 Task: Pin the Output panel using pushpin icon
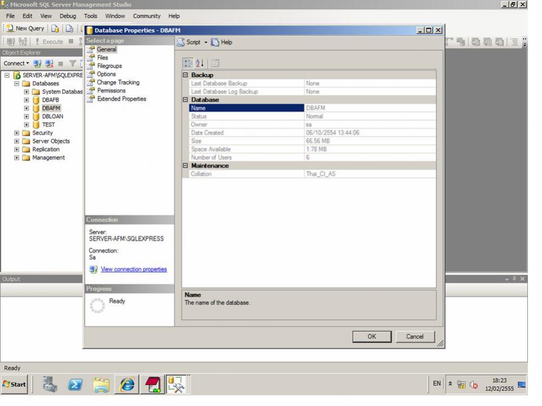[x=514, y=279]
